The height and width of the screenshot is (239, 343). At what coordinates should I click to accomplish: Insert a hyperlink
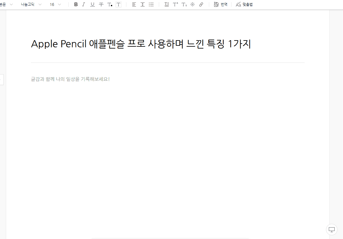201,4
